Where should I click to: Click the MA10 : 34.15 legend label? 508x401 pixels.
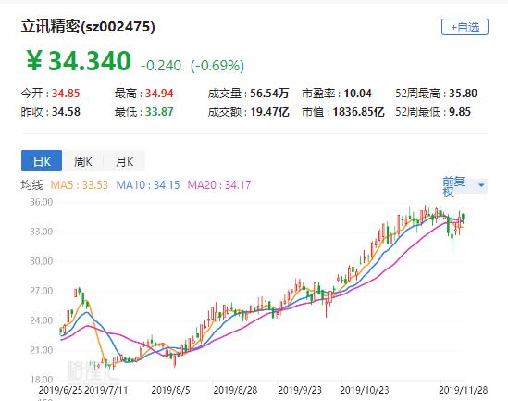[148, 185]
